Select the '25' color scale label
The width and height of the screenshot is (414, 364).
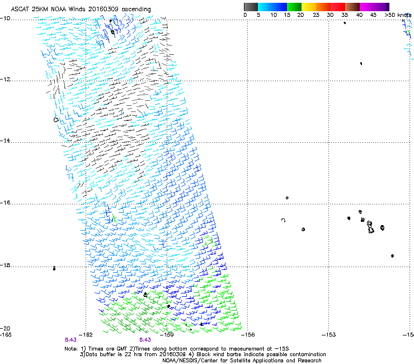316,15
